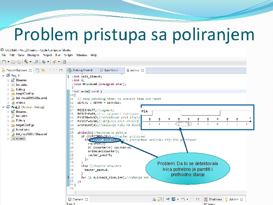The height and width of the screenshot is (205, 273).
Task: Select Proj_2 [Active - Debug] project
Action: (28, 107)
